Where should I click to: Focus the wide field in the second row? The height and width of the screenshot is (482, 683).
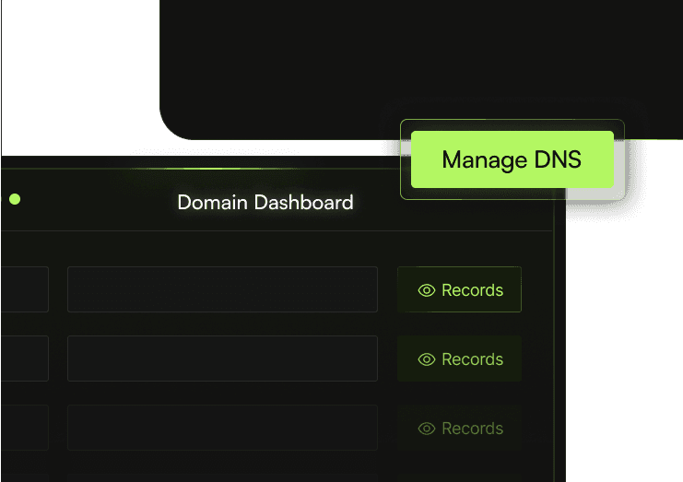point(222,359)
